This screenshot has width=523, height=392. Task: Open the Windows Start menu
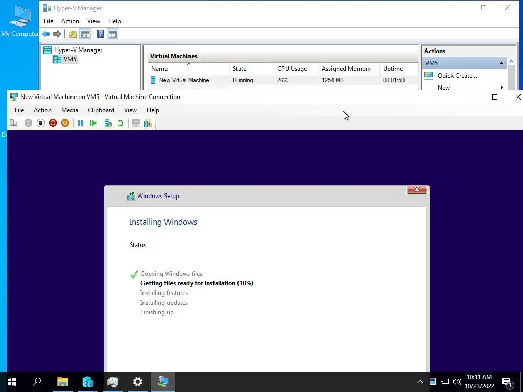click(x=12, y=382)
